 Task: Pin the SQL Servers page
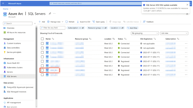tap(50, 14)
